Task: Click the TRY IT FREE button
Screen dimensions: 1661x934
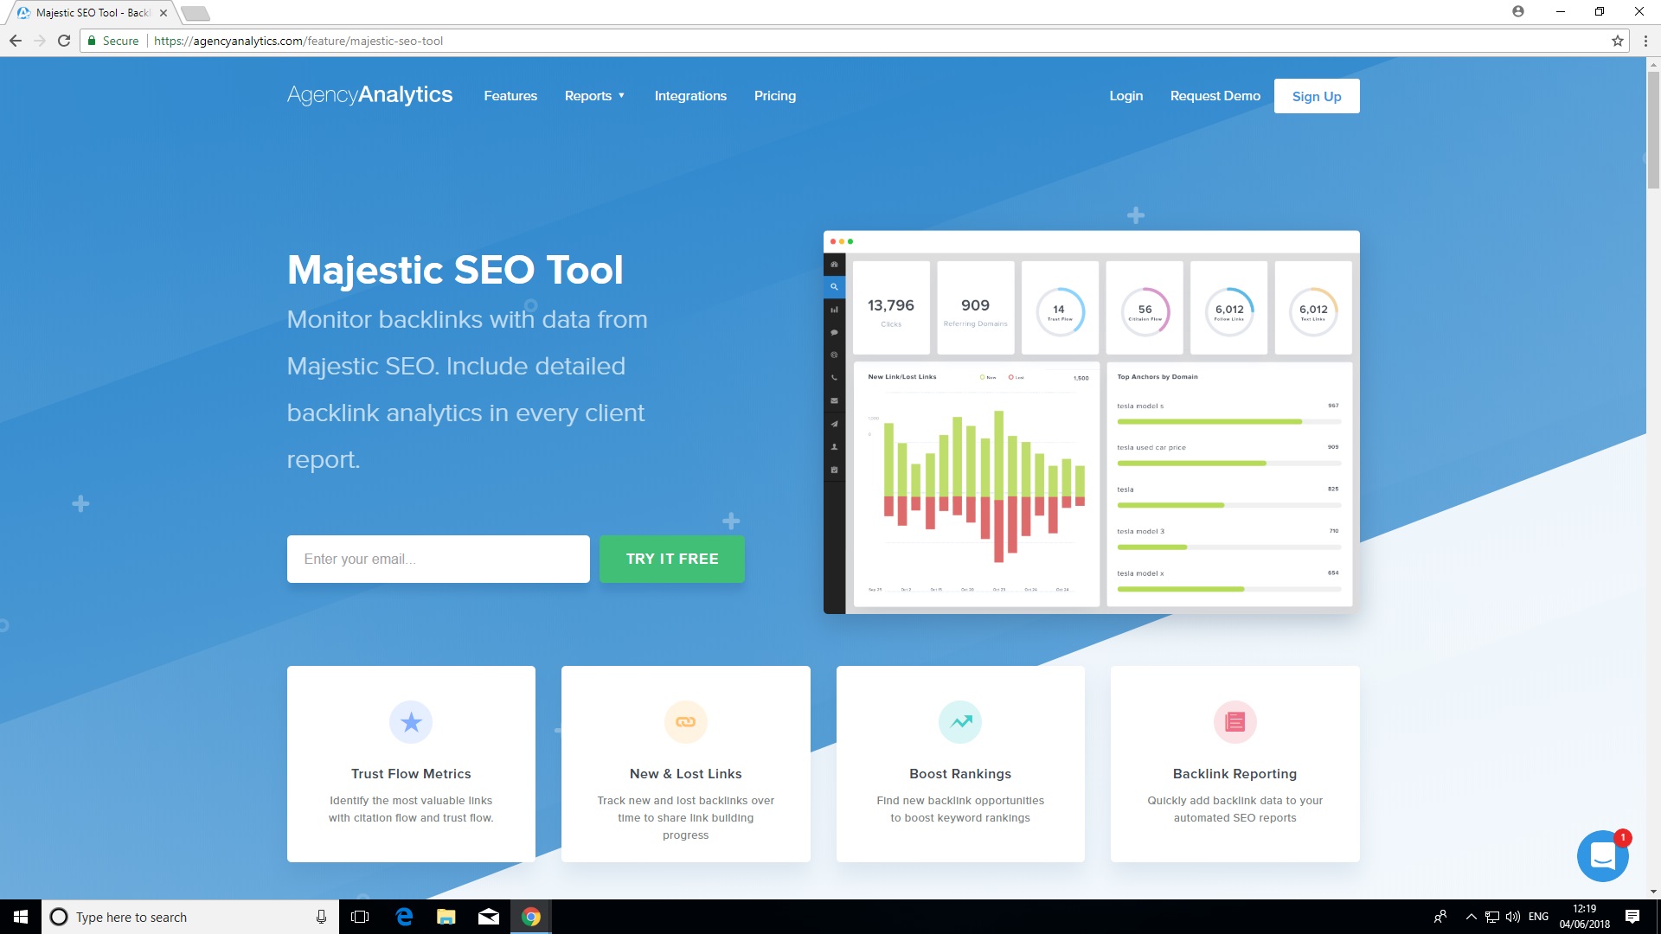Action: click(x=672, y=559)
